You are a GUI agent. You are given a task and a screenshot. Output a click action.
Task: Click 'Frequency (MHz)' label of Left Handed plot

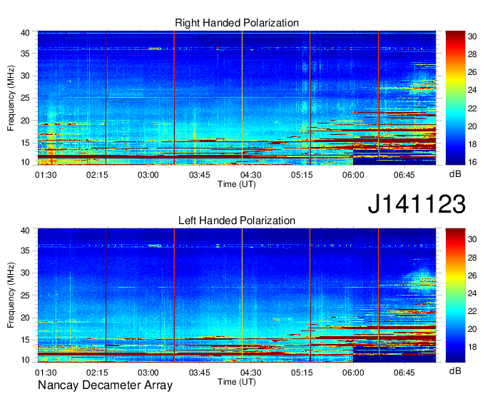(x=11, y=295)
